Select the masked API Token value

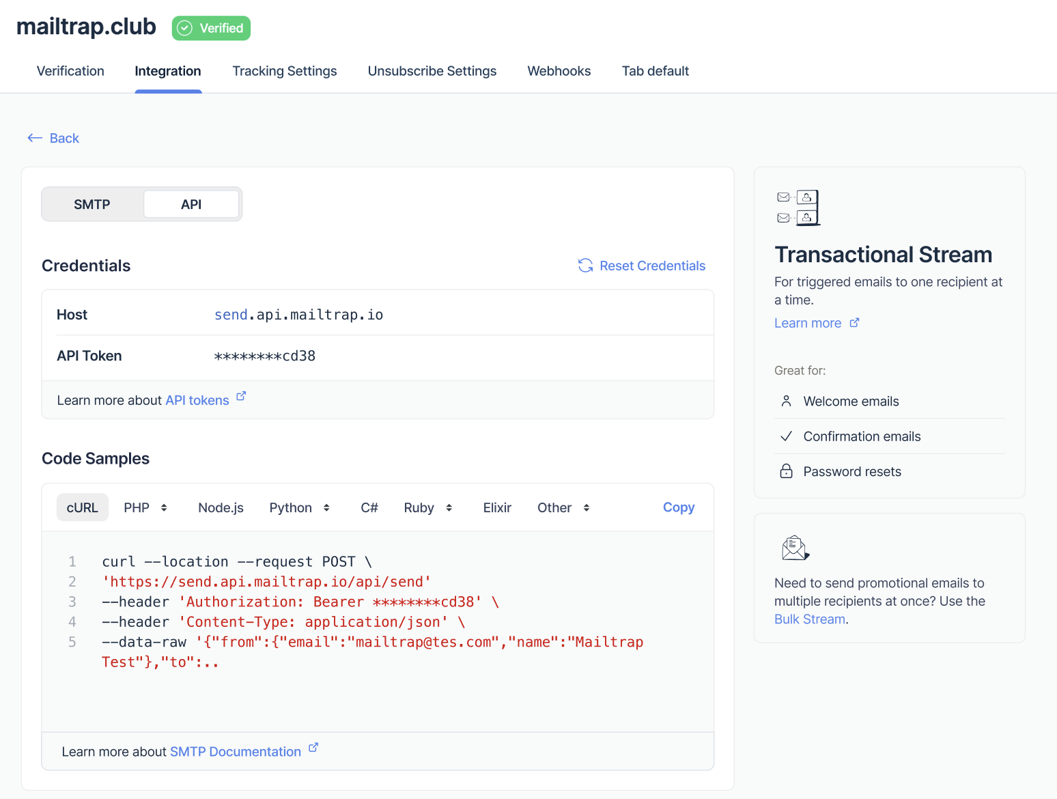(264, 356)
